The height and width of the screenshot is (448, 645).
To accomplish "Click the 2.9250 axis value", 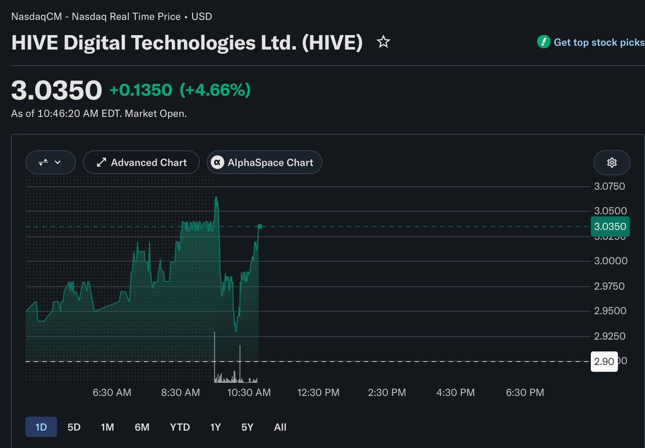I will tap(610, 336).
